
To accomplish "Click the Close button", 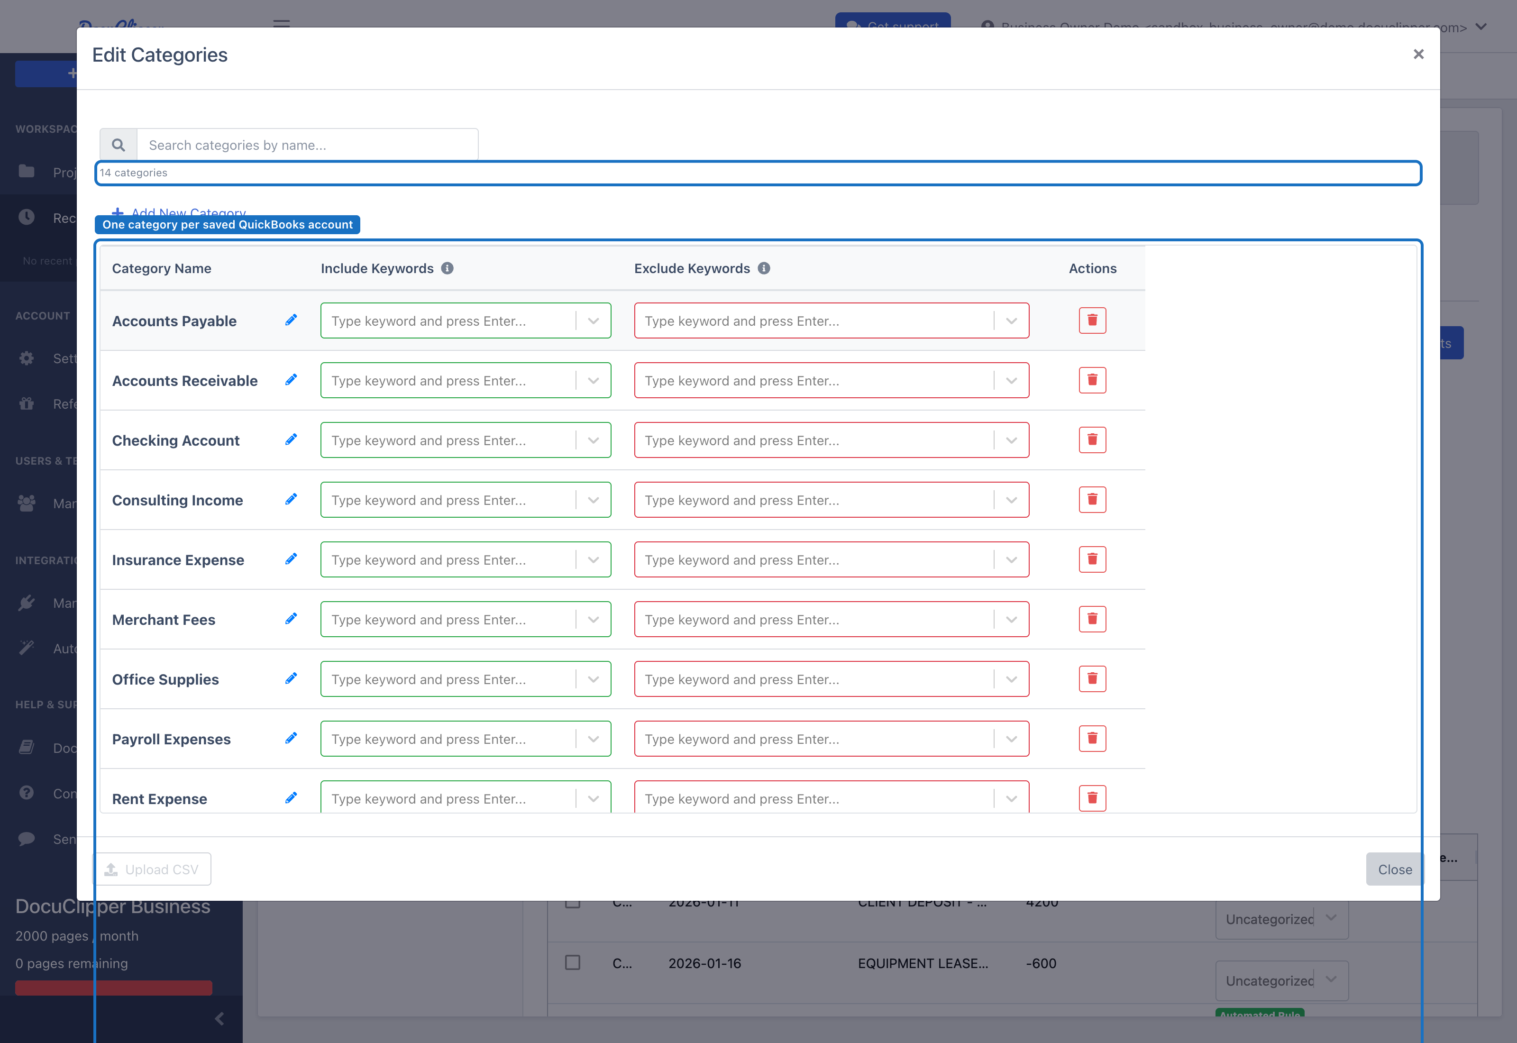I will [x=1394, y=869].
